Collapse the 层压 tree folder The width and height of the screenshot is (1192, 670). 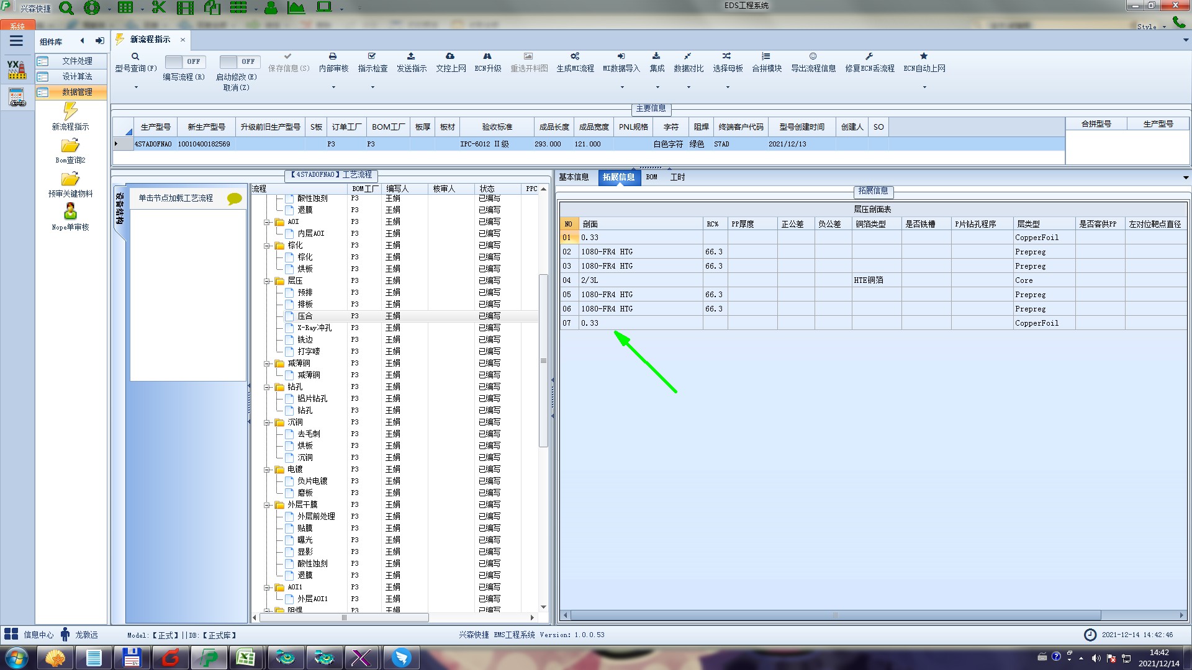pyautogui.click(x=268, y=281)
